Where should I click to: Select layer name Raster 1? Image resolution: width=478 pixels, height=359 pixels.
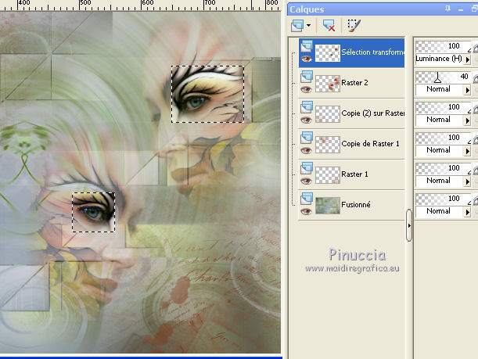pos(354,174)
